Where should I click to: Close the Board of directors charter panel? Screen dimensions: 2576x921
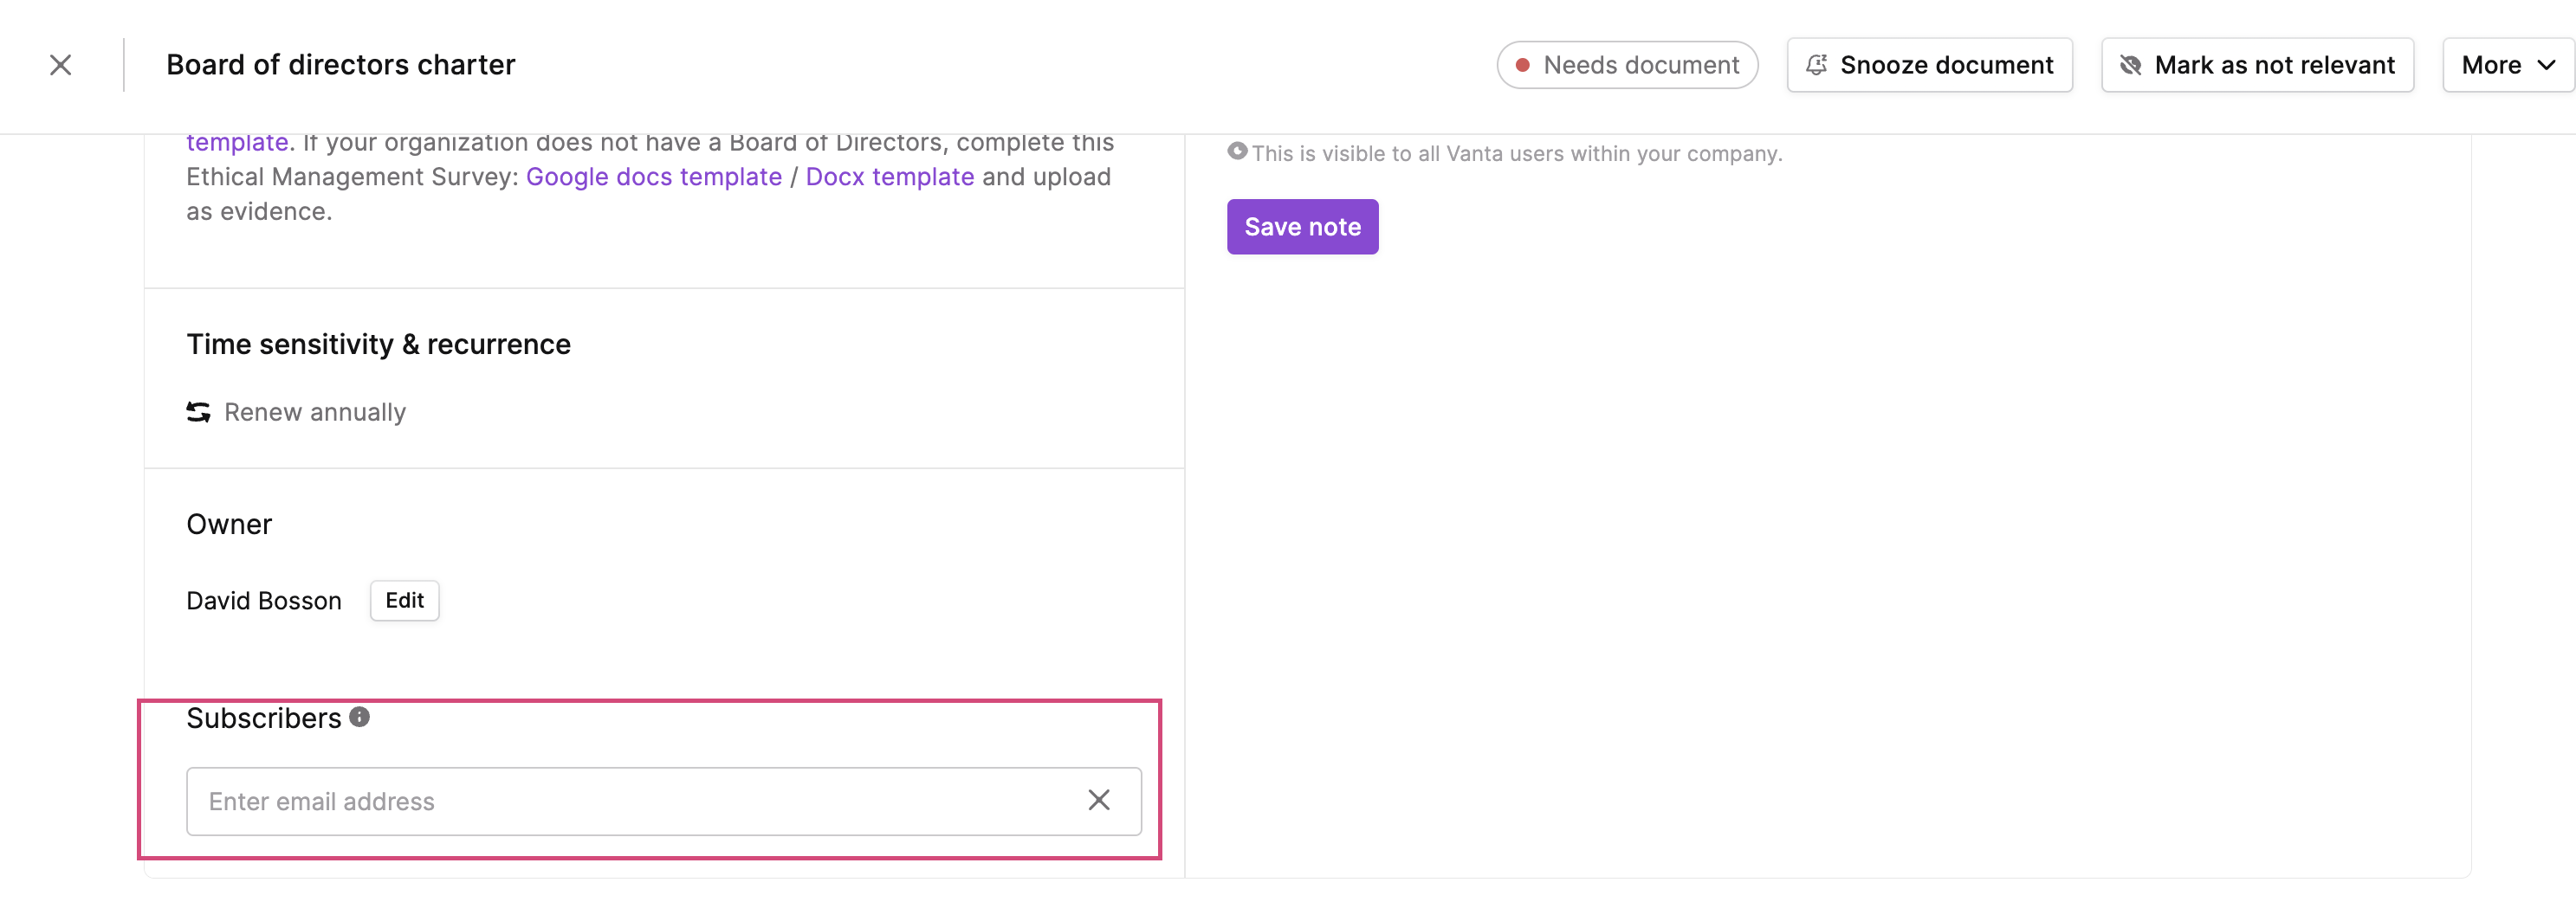[x=61, y=65]
